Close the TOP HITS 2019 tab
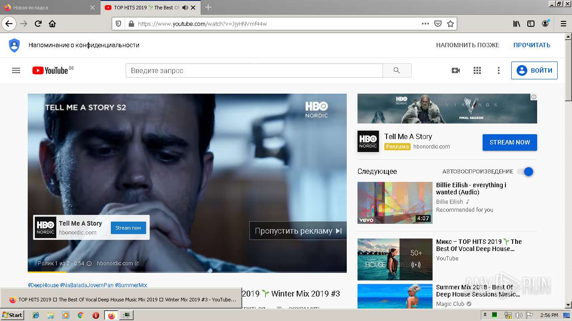The image size is (572, 321). coord(194,8)
